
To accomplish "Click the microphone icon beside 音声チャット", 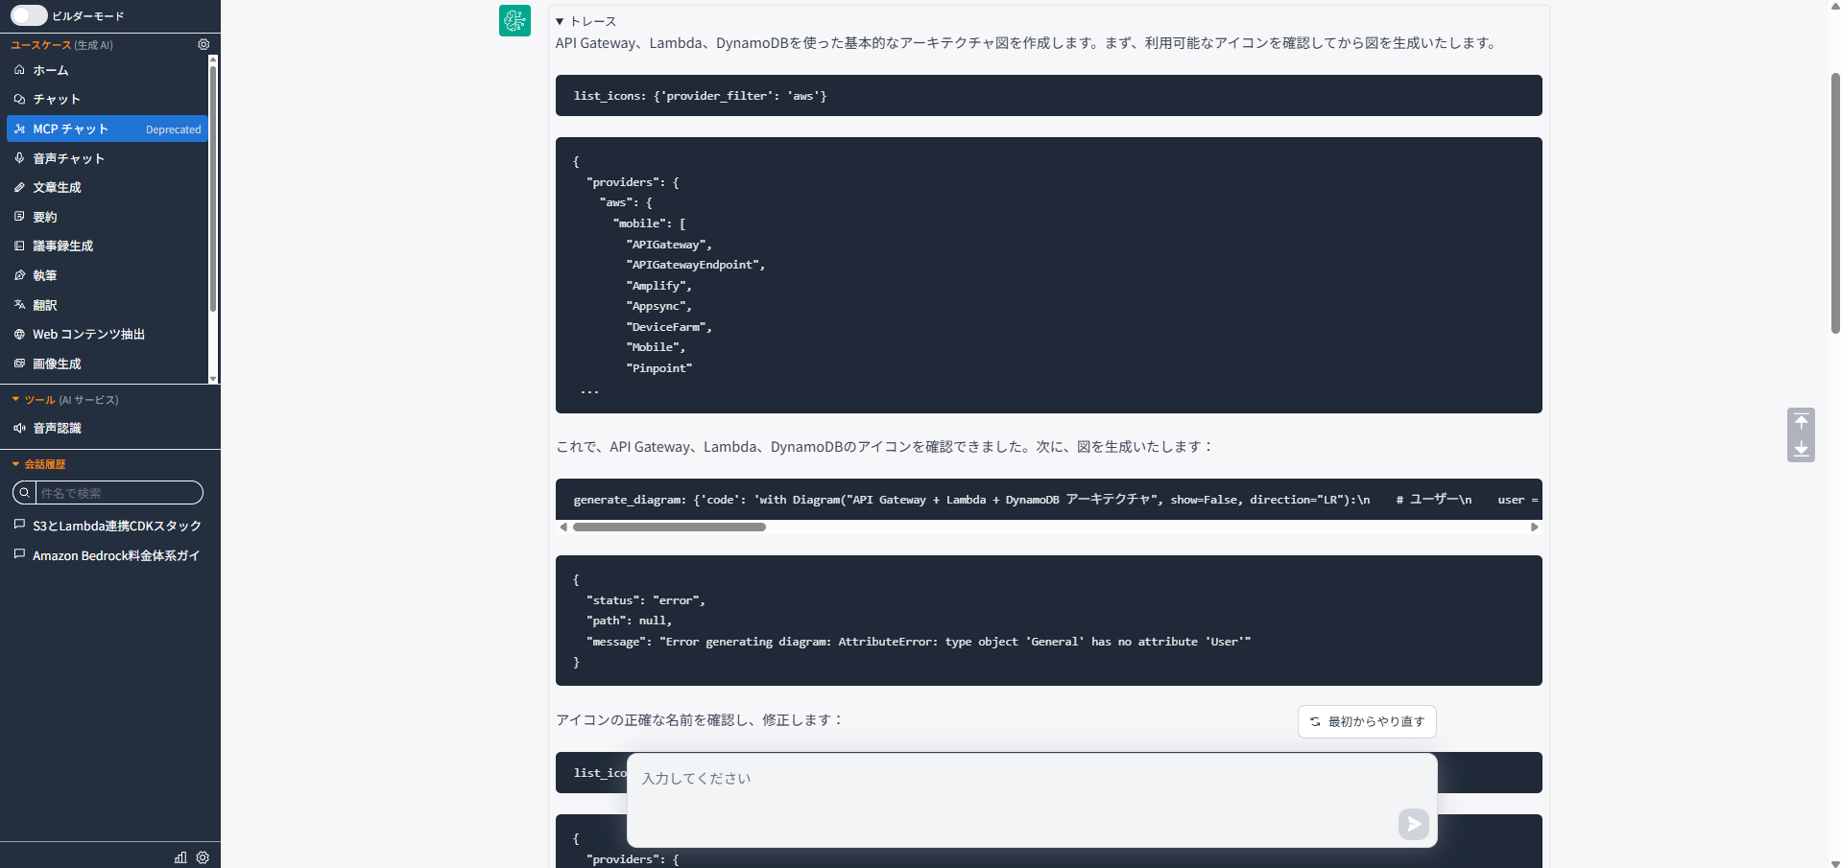I will tap(19, 157).
